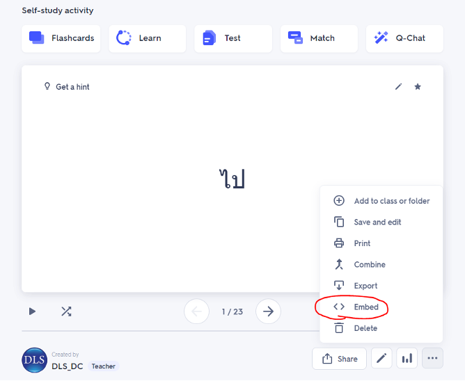Click Embed in the menu
This screenshot has width=465, height=381.
coord(381,307)
